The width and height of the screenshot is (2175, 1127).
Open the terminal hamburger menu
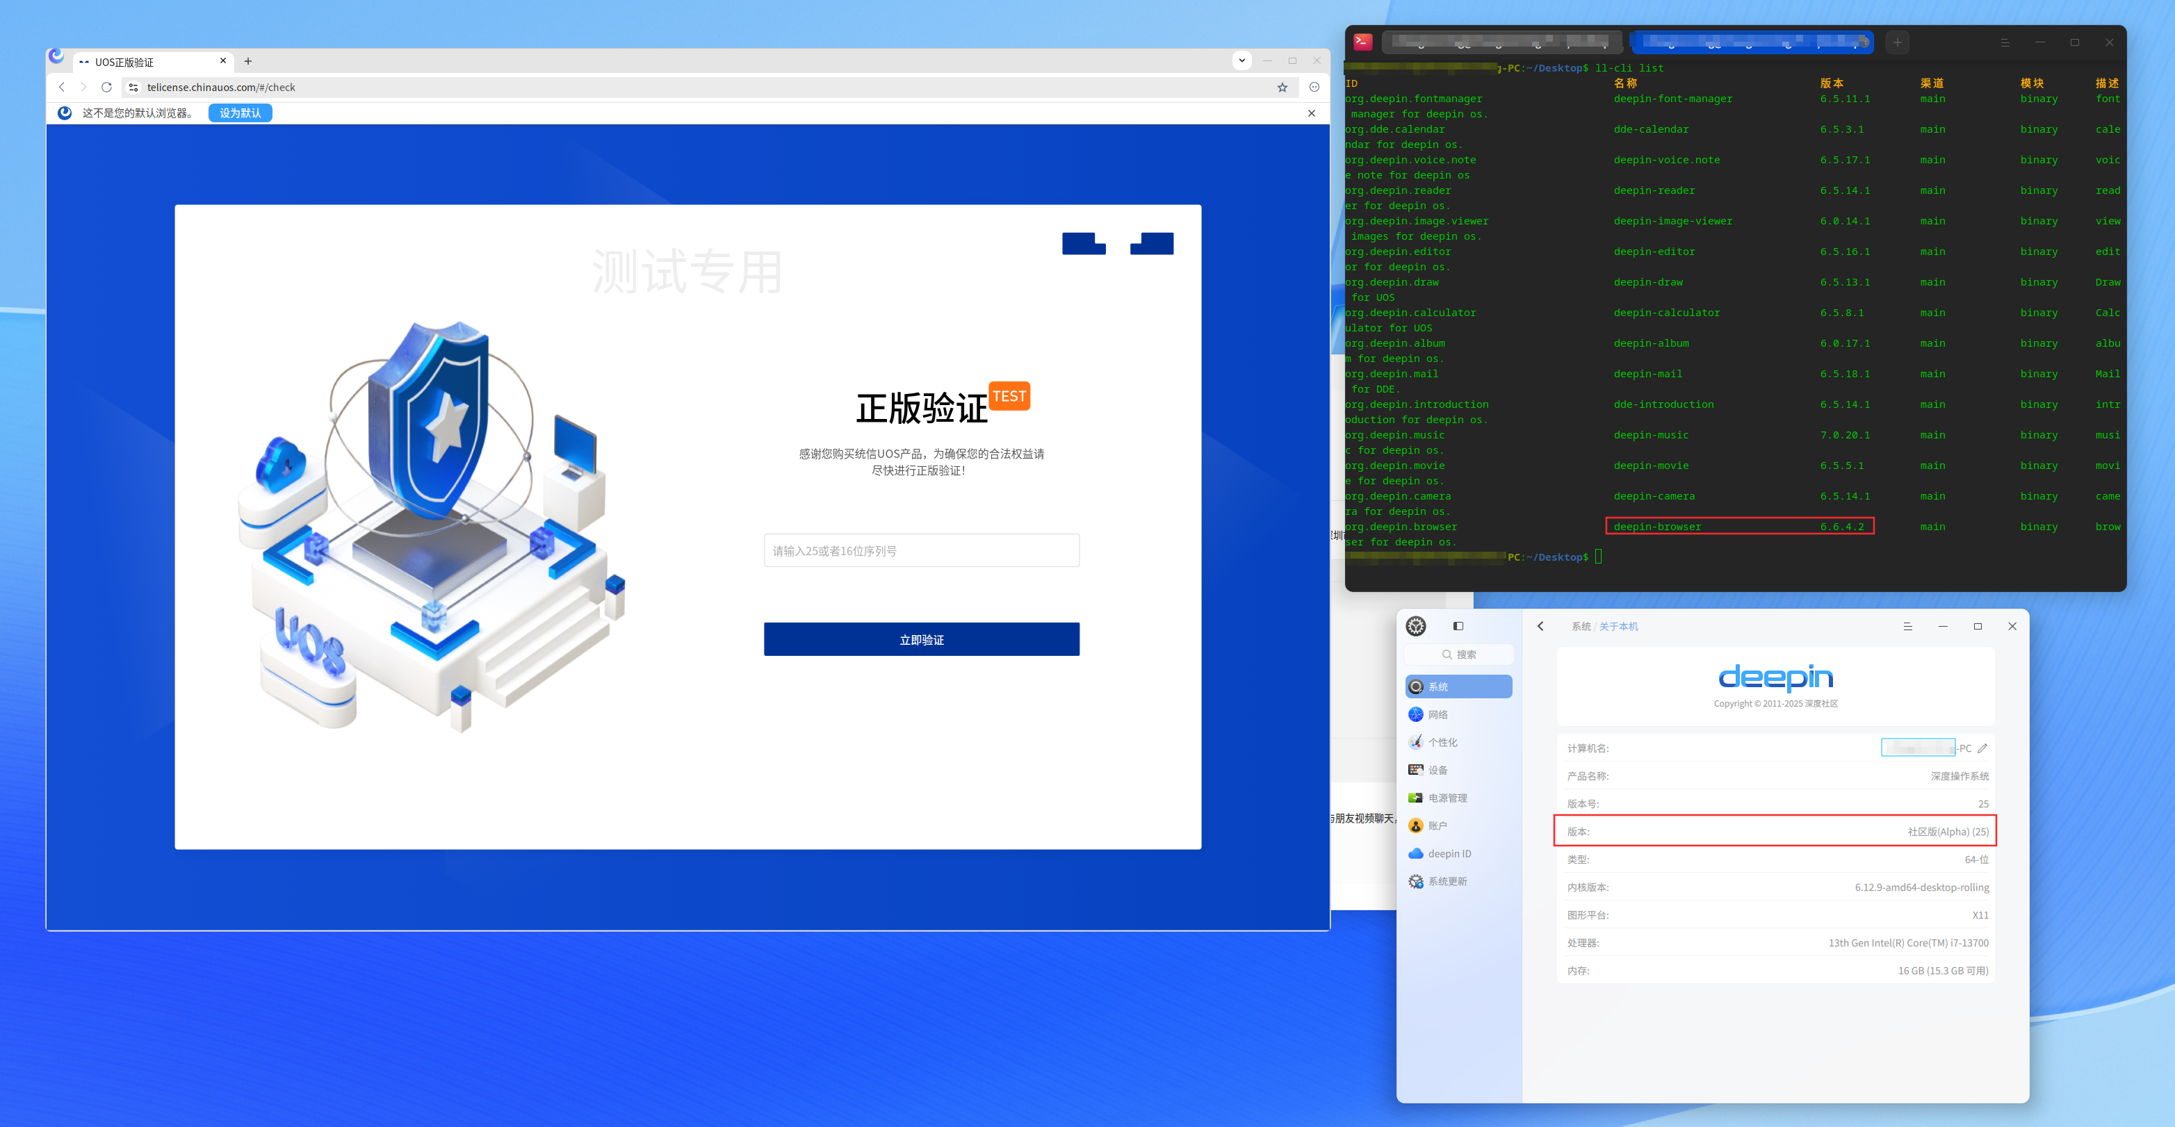pyautogui.click(x=2005, y=42)
